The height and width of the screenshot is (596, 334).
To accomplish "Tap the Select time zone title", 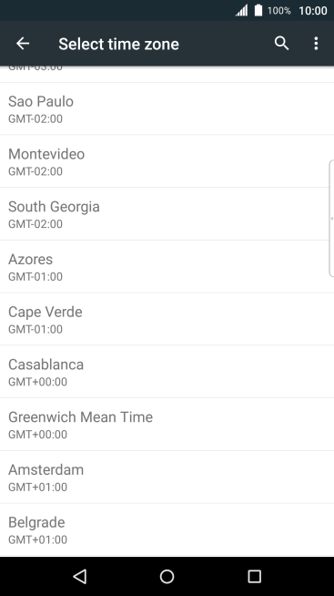I will click(118, 44).
